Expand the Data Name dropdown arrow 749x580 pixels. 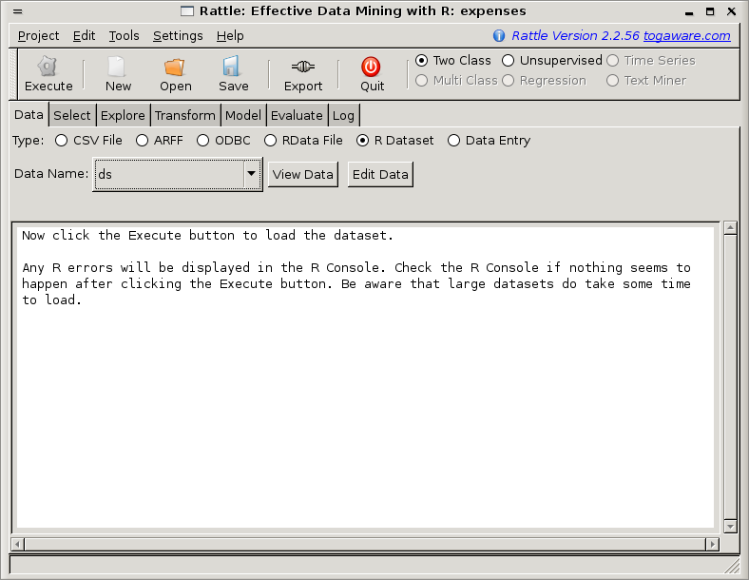click(x=251, y=174)
